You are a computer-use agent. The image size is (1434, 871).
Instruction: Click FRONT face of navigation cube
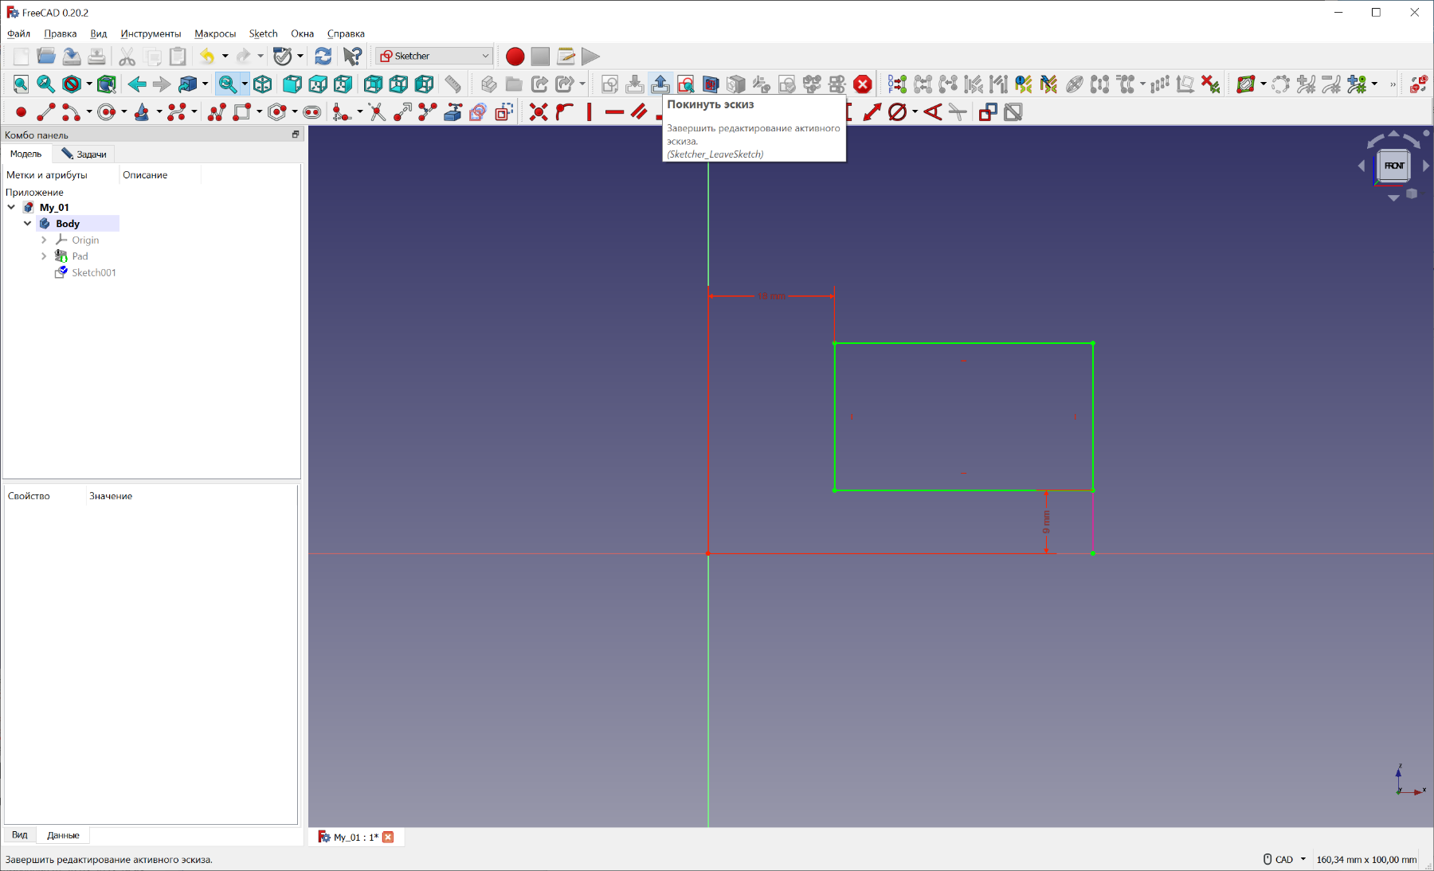1393,166
